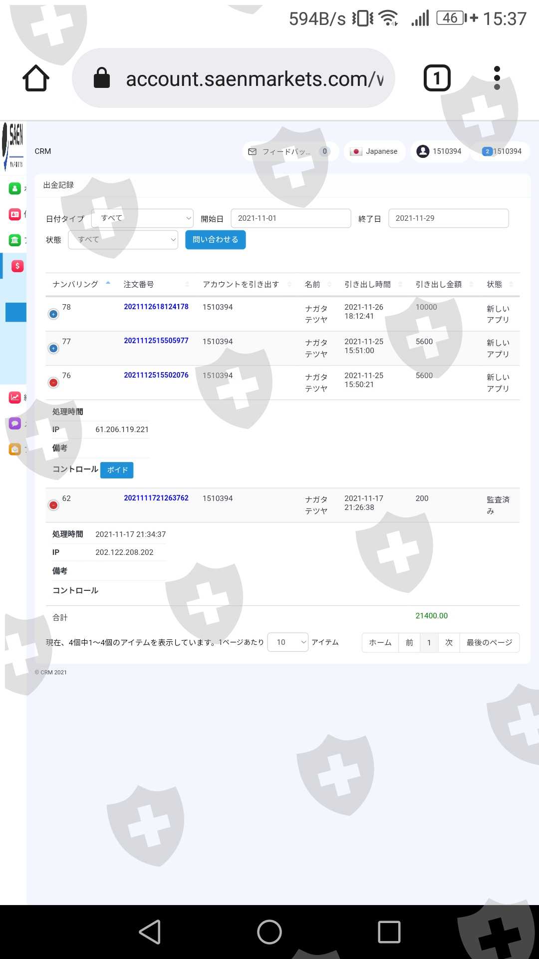Collapse row 62 details

[53, 505]
